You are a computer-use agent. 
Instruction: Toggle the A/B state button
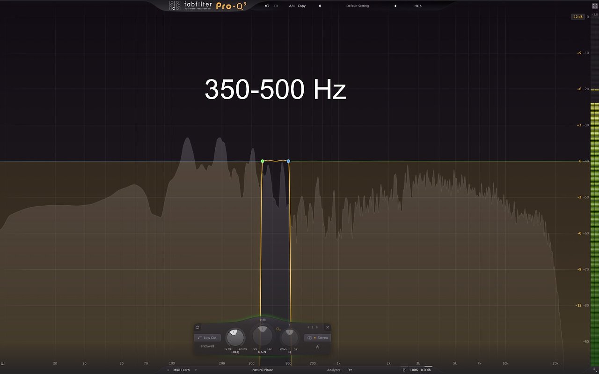click(x=292, y=6)
